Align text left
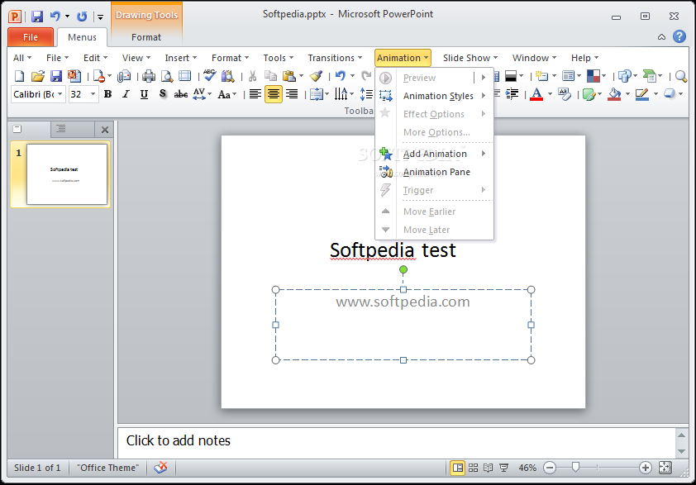The width and height of the screenshot is (696, 485). click(255, 94)
